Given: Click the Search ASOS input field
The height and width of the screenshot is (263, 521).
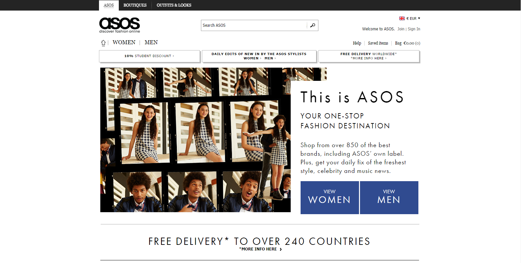Looking at the screenshot, I should click(x=254, y=25).
